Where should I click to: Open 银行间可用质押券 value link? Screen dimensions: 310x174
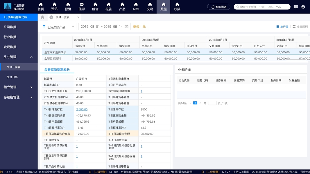click(141, 91)
